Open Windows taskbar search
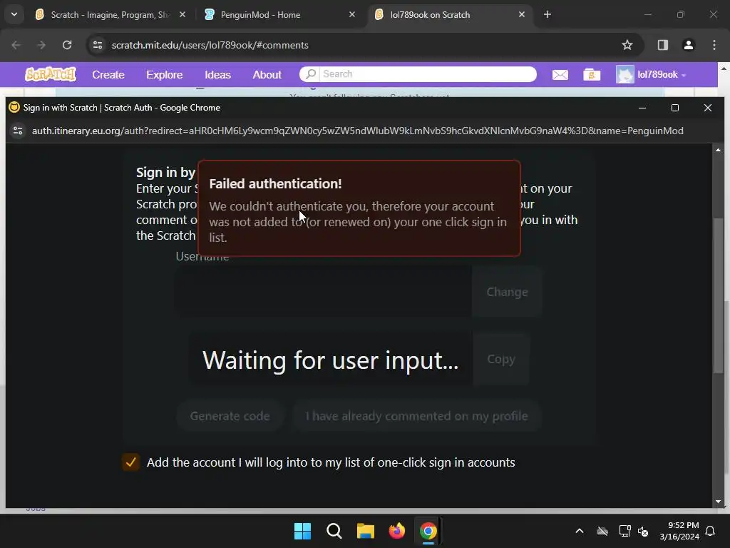This screenshot has width=730, height=548. [x=334, y=531]
